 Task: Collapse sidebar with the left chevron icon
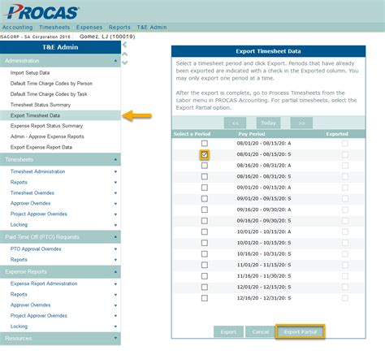[124, 45]
